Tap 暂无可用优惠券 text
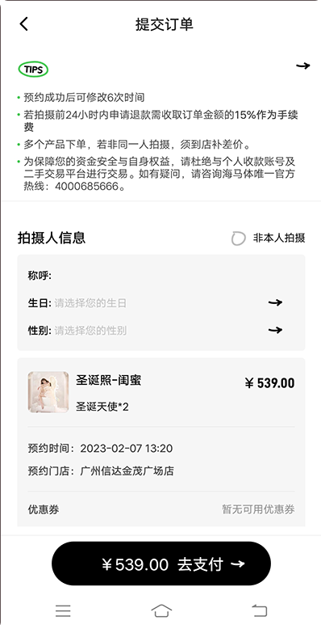 coord(259,509)
